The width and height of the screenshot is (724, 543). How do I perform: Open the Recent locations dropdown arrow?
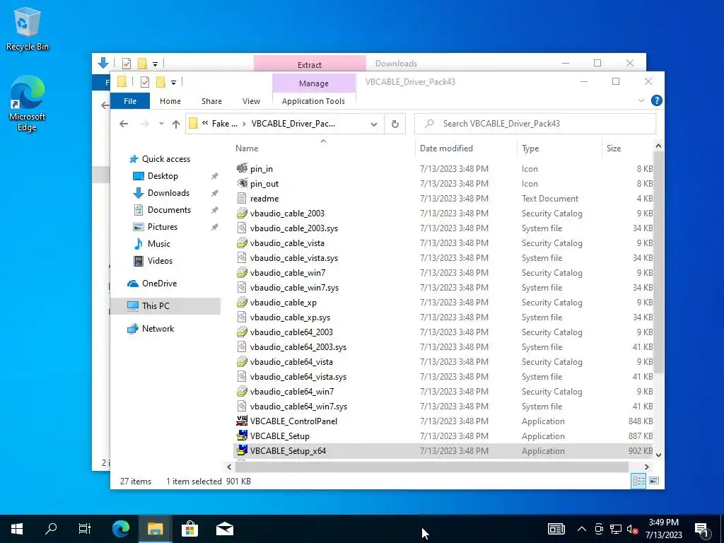point(161,124)
